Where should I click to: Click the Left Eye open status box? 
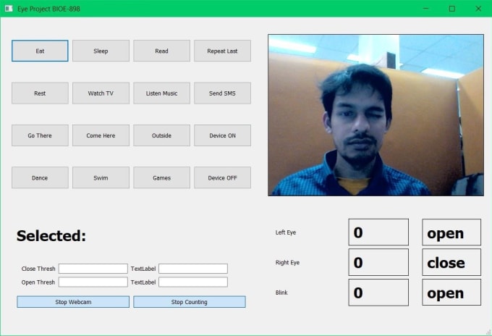point(451,232)
